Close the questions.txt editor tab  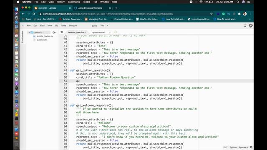click(x=110, y=32)
